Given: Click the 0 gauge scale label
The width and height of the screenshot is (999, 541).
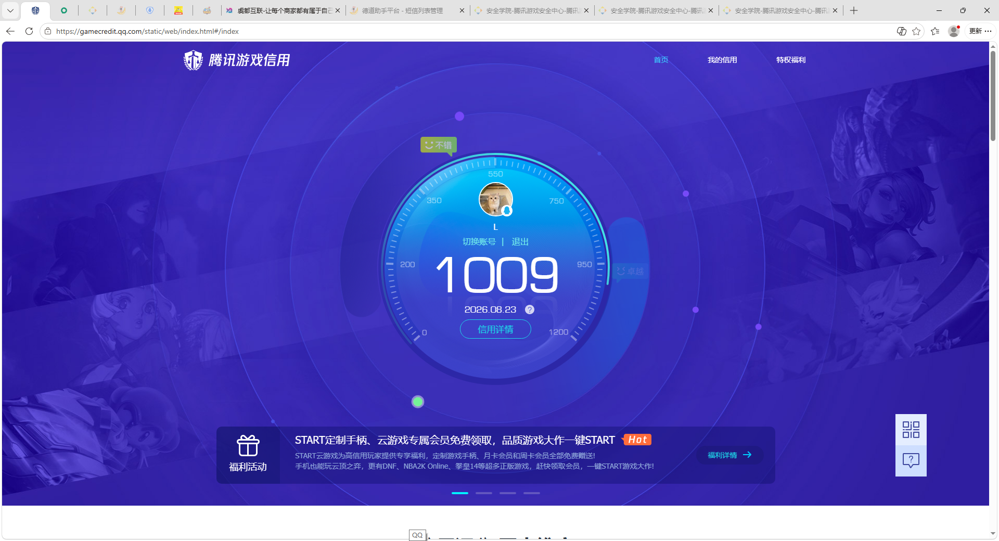Looking at the screenshot, I should 424,332.
